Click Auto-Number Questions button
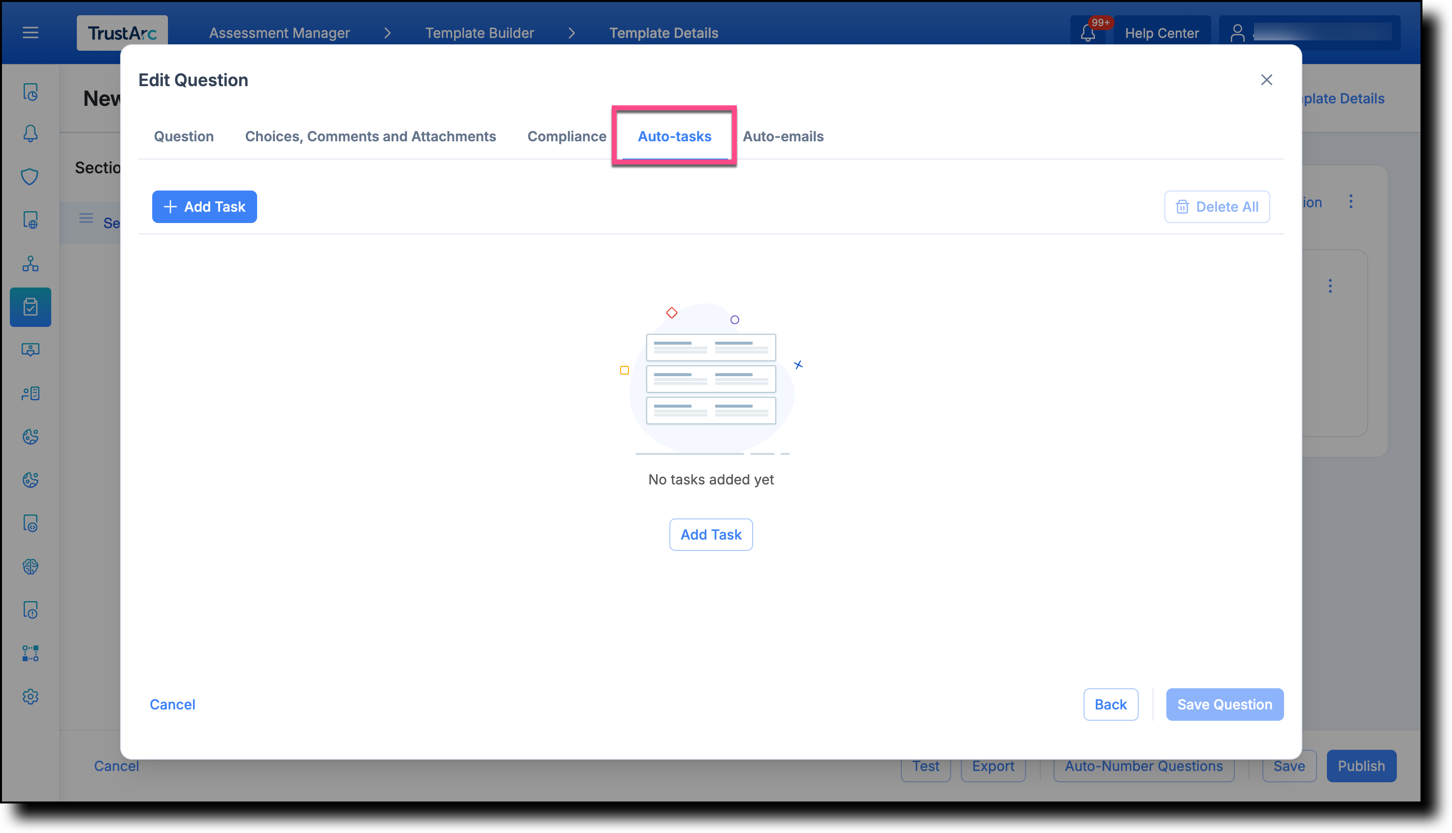1452x833 pixels. (x=1144, y=766)
